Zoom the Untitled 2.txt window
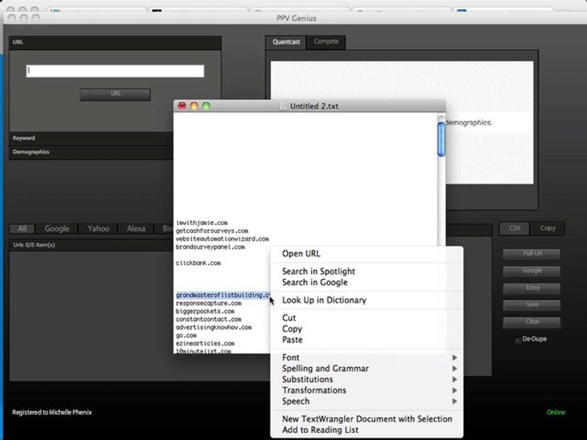Image resolution: width=587 pixels, height=440 pixels. [x=206, y=106]
